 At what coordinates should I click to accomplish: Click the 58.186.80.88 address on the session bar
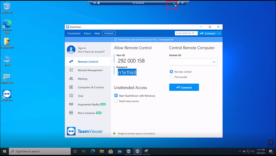(138, 3)
